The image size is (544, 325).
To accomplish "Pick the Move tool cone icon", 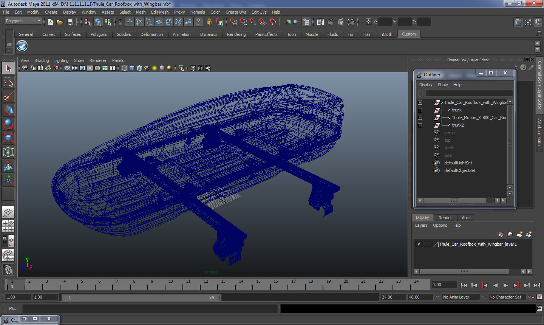I will [x=8, y=110].
